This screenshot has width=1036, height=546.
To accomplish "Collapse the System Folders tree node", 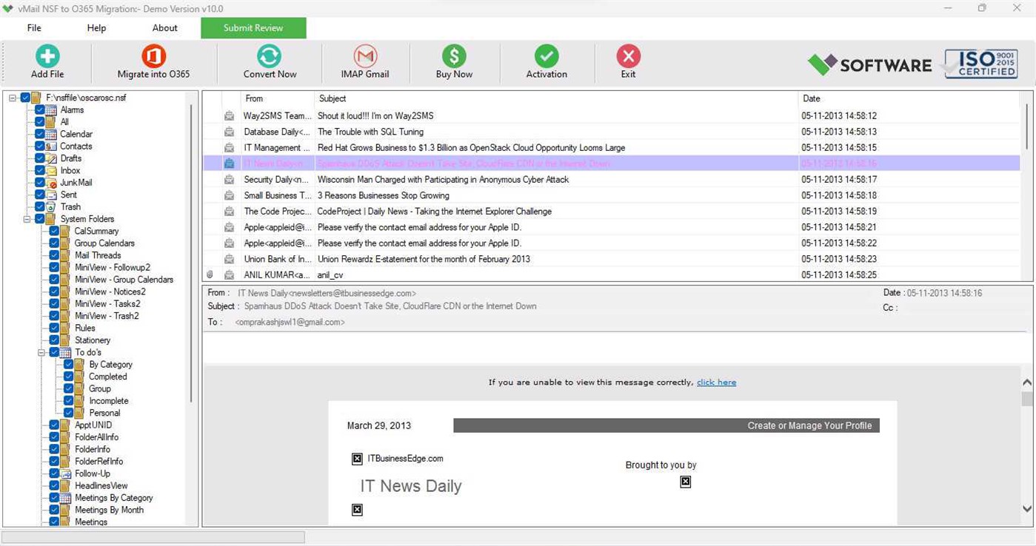I will [x=28, y=218].
